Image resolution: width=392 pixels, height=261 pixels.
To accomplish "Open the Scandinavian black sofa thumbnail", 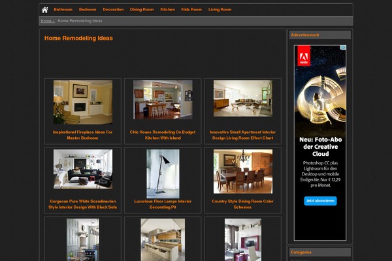I will [x=83, y=169].
